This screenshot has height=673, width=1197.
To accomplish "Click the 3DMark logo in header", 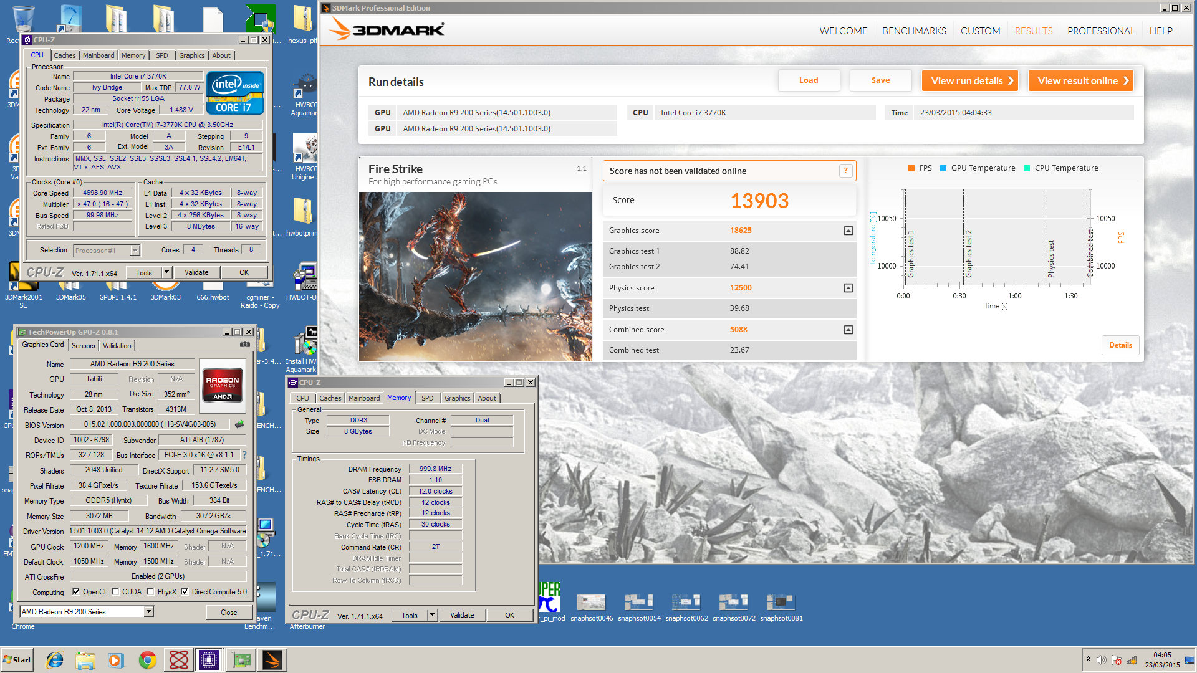I will [387, 29].
